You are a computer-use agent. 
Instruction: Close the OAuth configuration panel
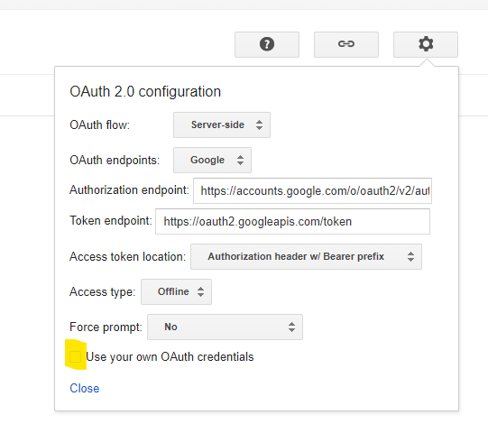85,388
